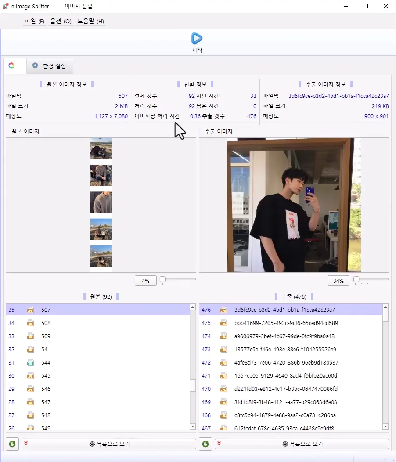This screenshot has height=462, width=396.
Task: Select original file row 548
Action: pos(98,415)
